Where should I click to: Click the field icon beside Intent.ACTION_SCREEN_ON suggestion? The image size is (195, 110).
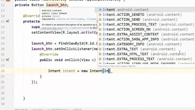[x=100, y=29]
